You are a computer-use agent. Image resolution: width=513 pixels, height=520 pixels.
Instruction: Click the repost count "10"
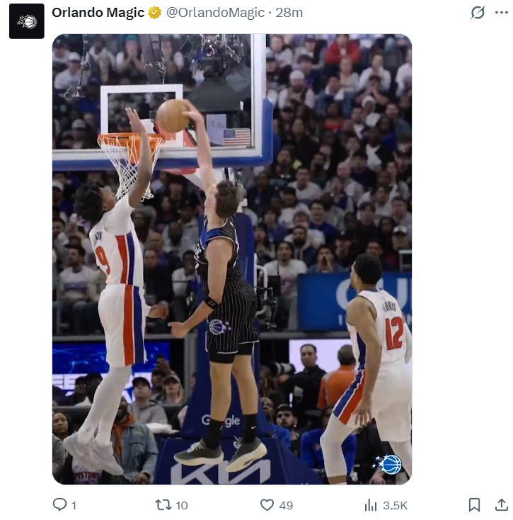click(x=182, y=505)
